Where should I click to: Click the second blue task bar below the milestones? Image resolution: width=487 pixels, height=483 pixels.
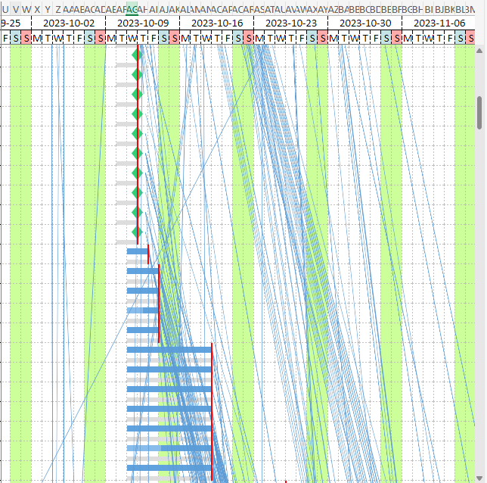coord(143,271)
